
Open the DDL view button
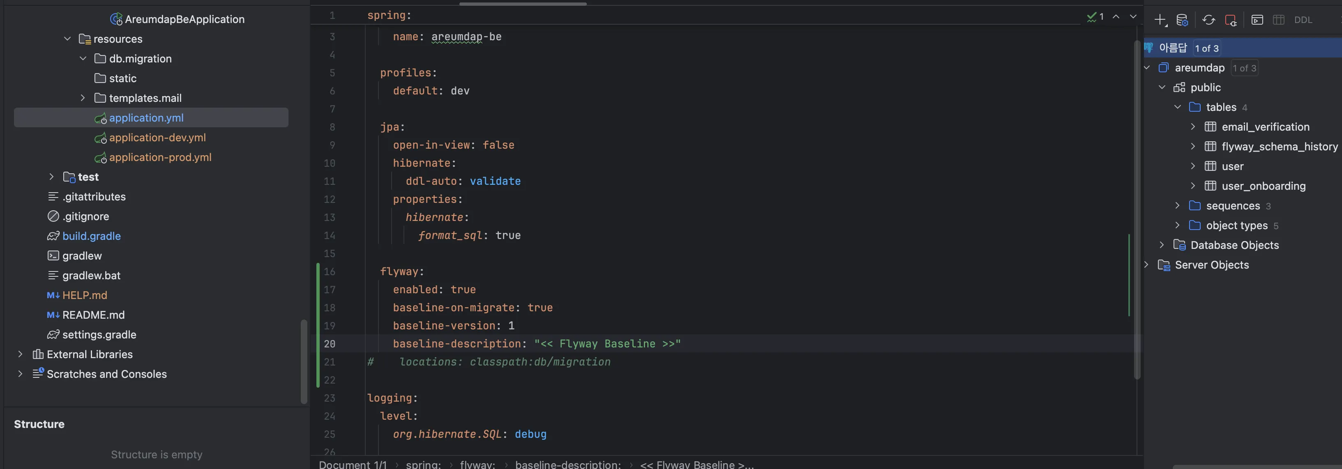[x=1303, y=20]
